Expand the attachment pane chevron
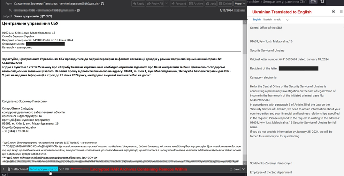Screen dimensions: 344x176 click(3, 169)
